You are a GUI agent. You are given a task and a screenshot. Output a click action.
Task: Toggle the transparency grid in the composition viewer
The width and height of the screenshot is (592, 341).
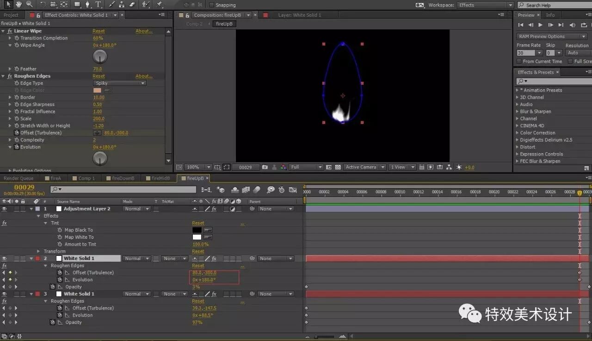point(337,167)
